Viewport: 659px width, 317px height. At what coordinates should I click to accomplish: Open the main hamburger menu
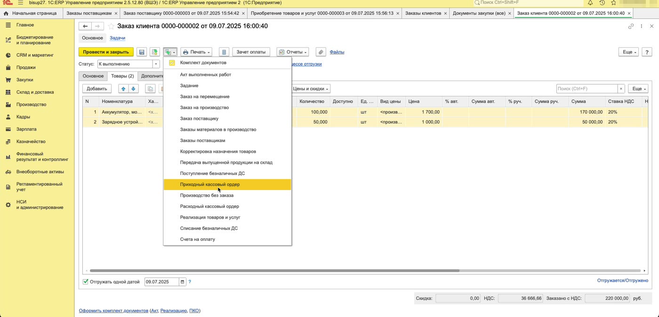pos(20,3)
